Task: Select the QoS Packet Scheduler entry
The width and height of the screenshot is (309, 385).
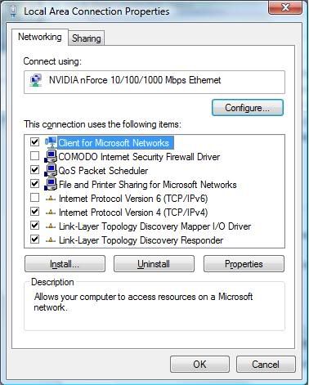Action: (x=103, y=171)
